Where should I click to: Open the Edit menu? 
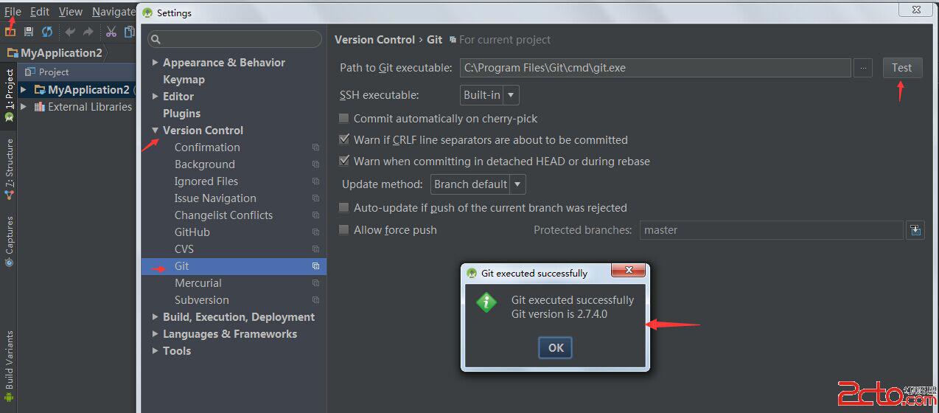pos(40,12)
